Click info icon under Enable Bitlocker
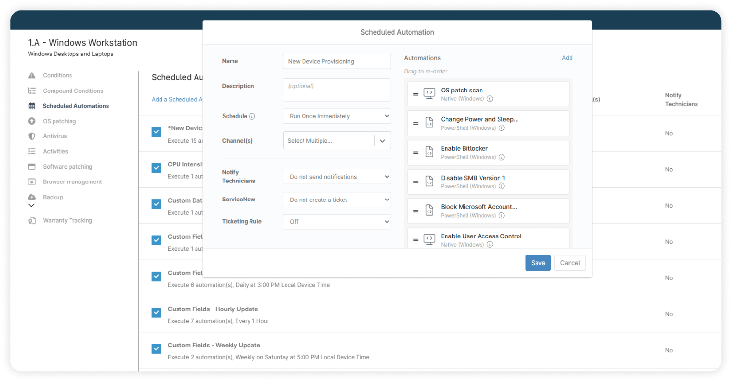This screenshot has width=732, height=382. coord(501,157)
